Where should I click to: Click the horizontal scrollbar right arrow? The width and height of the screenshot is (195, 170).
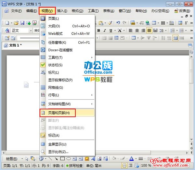point(187,152)
